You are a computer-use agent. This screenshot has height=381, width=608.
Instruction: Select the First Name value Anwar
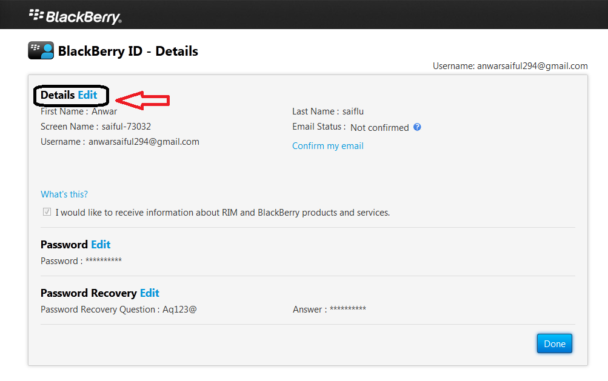coord(104,111)
